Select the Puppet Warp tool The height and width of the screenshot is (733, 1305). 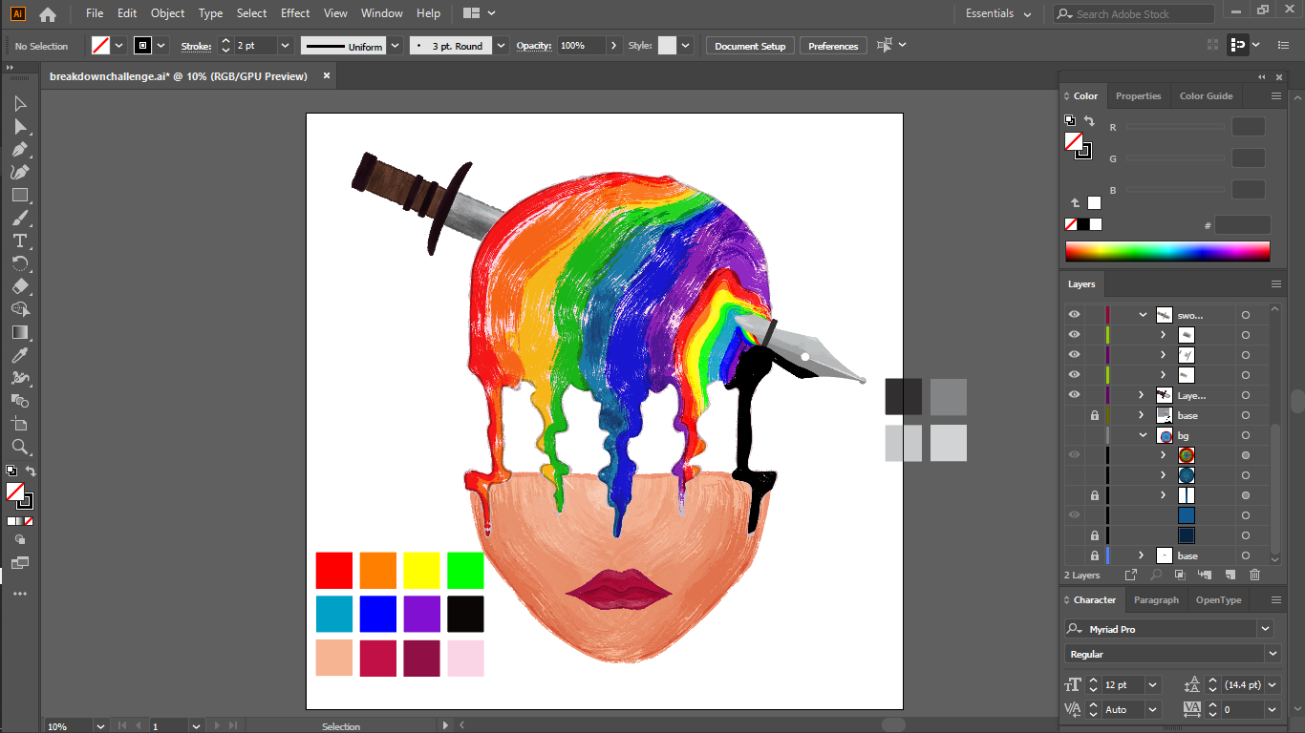click(20, 378)
